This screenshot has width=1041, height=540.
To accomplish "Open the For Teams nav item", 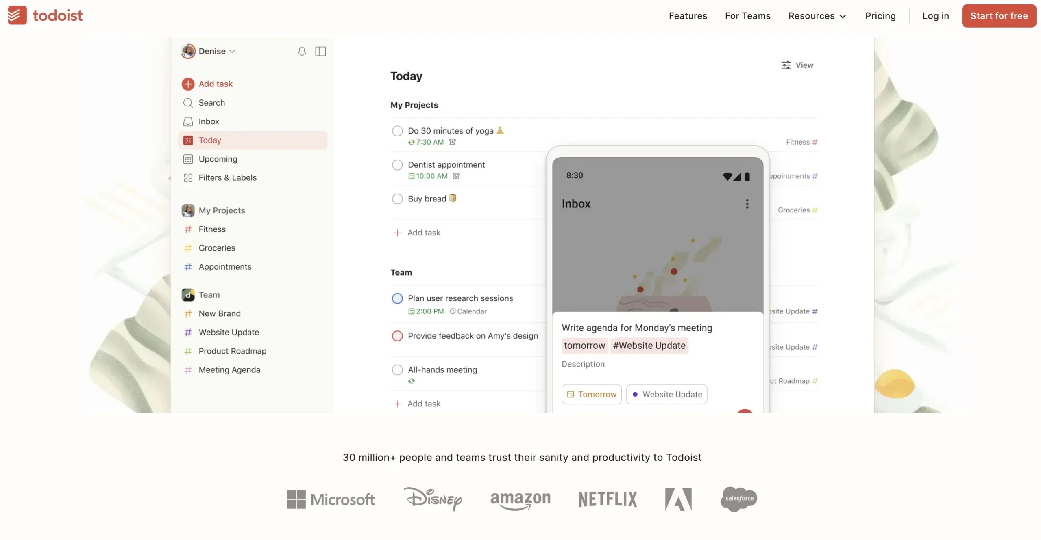I will point(747,16).
